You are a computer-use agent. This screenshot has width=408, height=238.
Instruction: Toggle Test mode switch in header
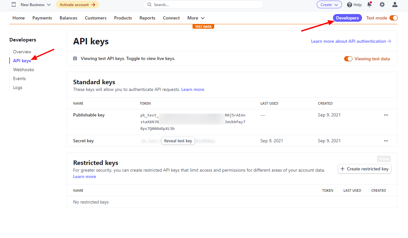click(393, 18)
